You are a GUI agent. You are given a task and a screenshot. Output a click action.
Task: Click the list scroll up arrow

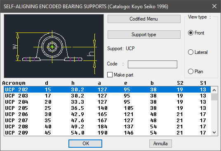(x=214, y=90)
